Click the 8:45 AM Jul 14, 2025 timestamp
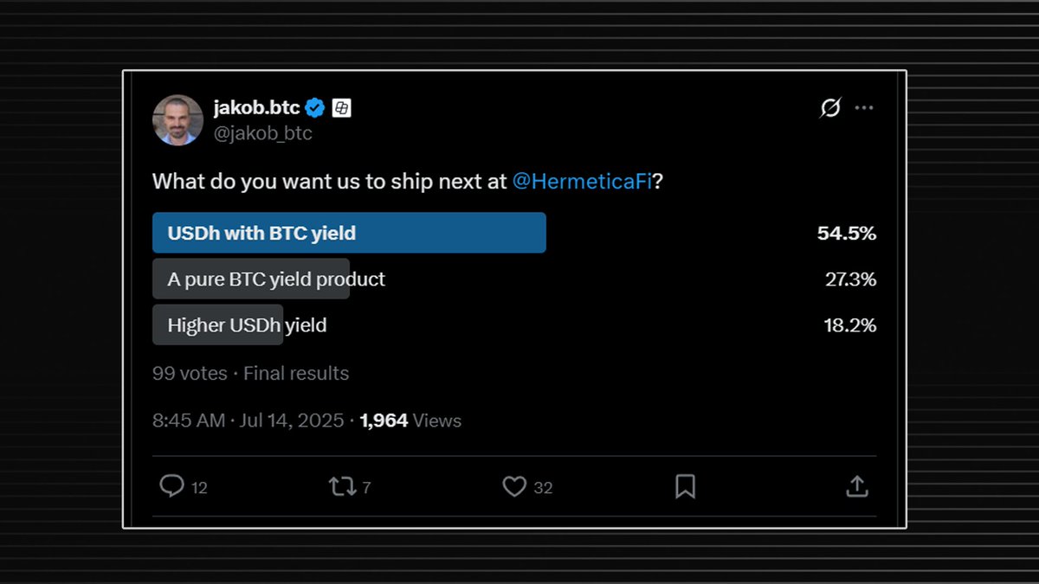This screenshot has height=584, width=1039. tap(248, 420)
